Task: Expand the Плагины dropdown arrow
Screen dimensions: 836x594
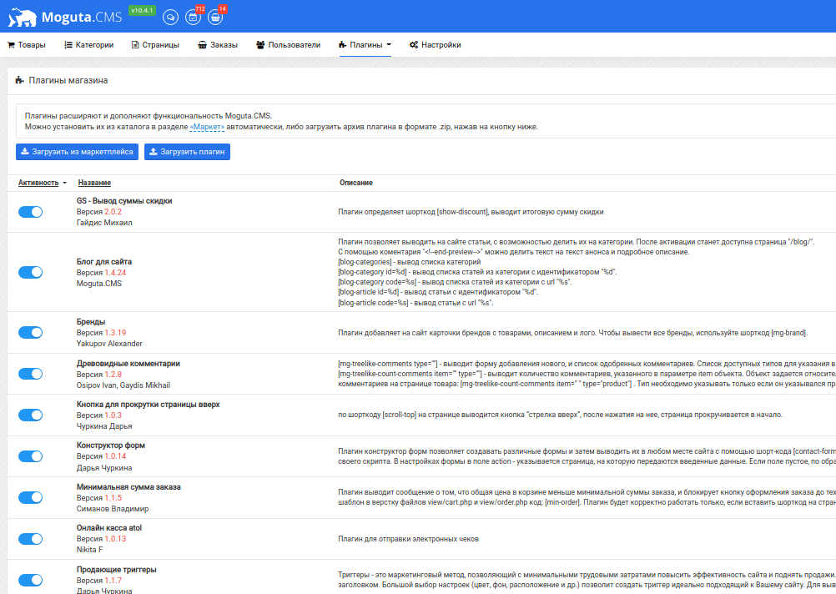Action: click(x=389, y=45)
